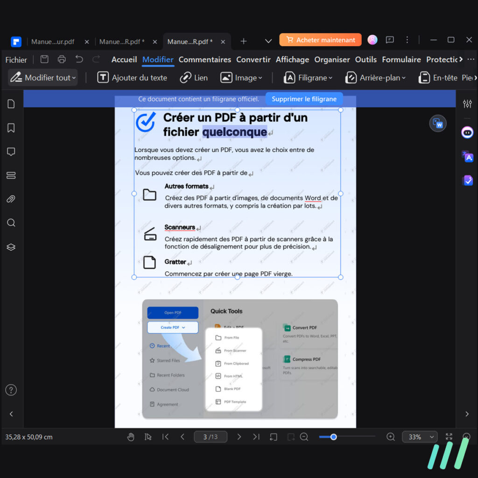Viewport: 478px width, 478px height.
Task: Open the feedback message icon in the title bar
Action: 390,40
